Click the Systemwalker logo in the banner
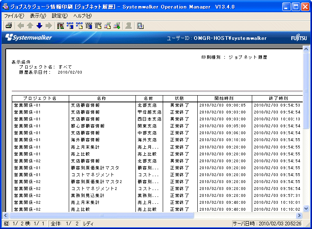This screenshot has height=229, width=312. coord(28,38)
